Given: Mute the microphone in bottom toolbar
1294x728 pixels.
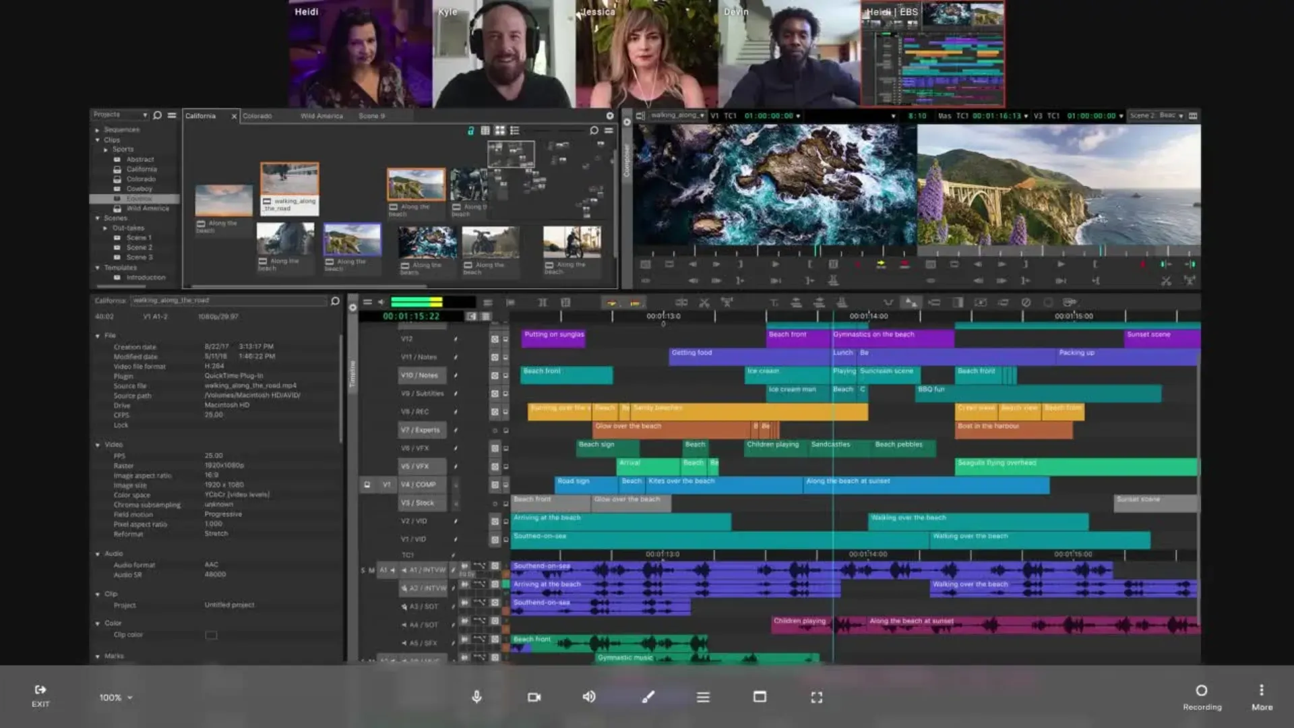Looking at the screenshot, I should click(476, 697).
